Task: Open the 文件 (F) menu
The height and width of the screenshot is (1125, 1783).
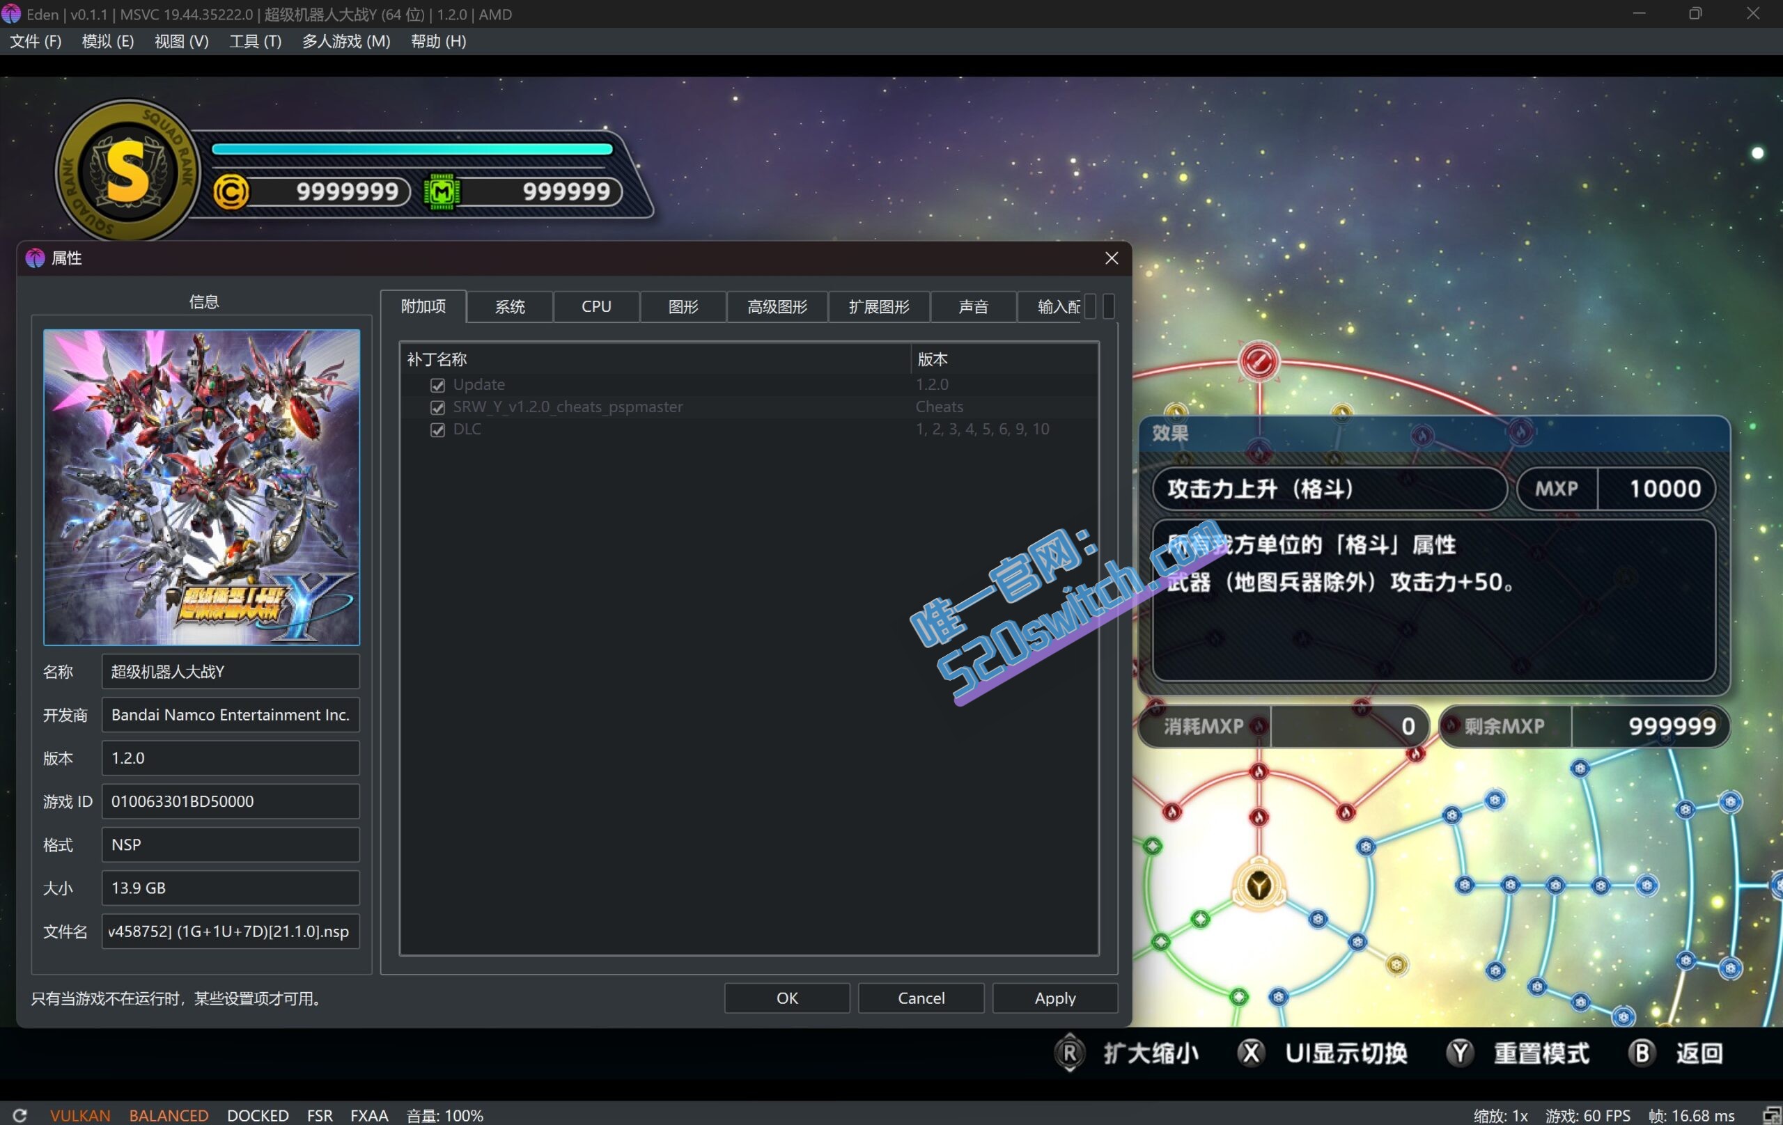Action: 35,42
